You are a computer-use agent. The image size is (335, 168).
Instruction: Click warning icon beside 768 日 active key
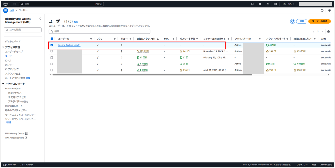267,70
